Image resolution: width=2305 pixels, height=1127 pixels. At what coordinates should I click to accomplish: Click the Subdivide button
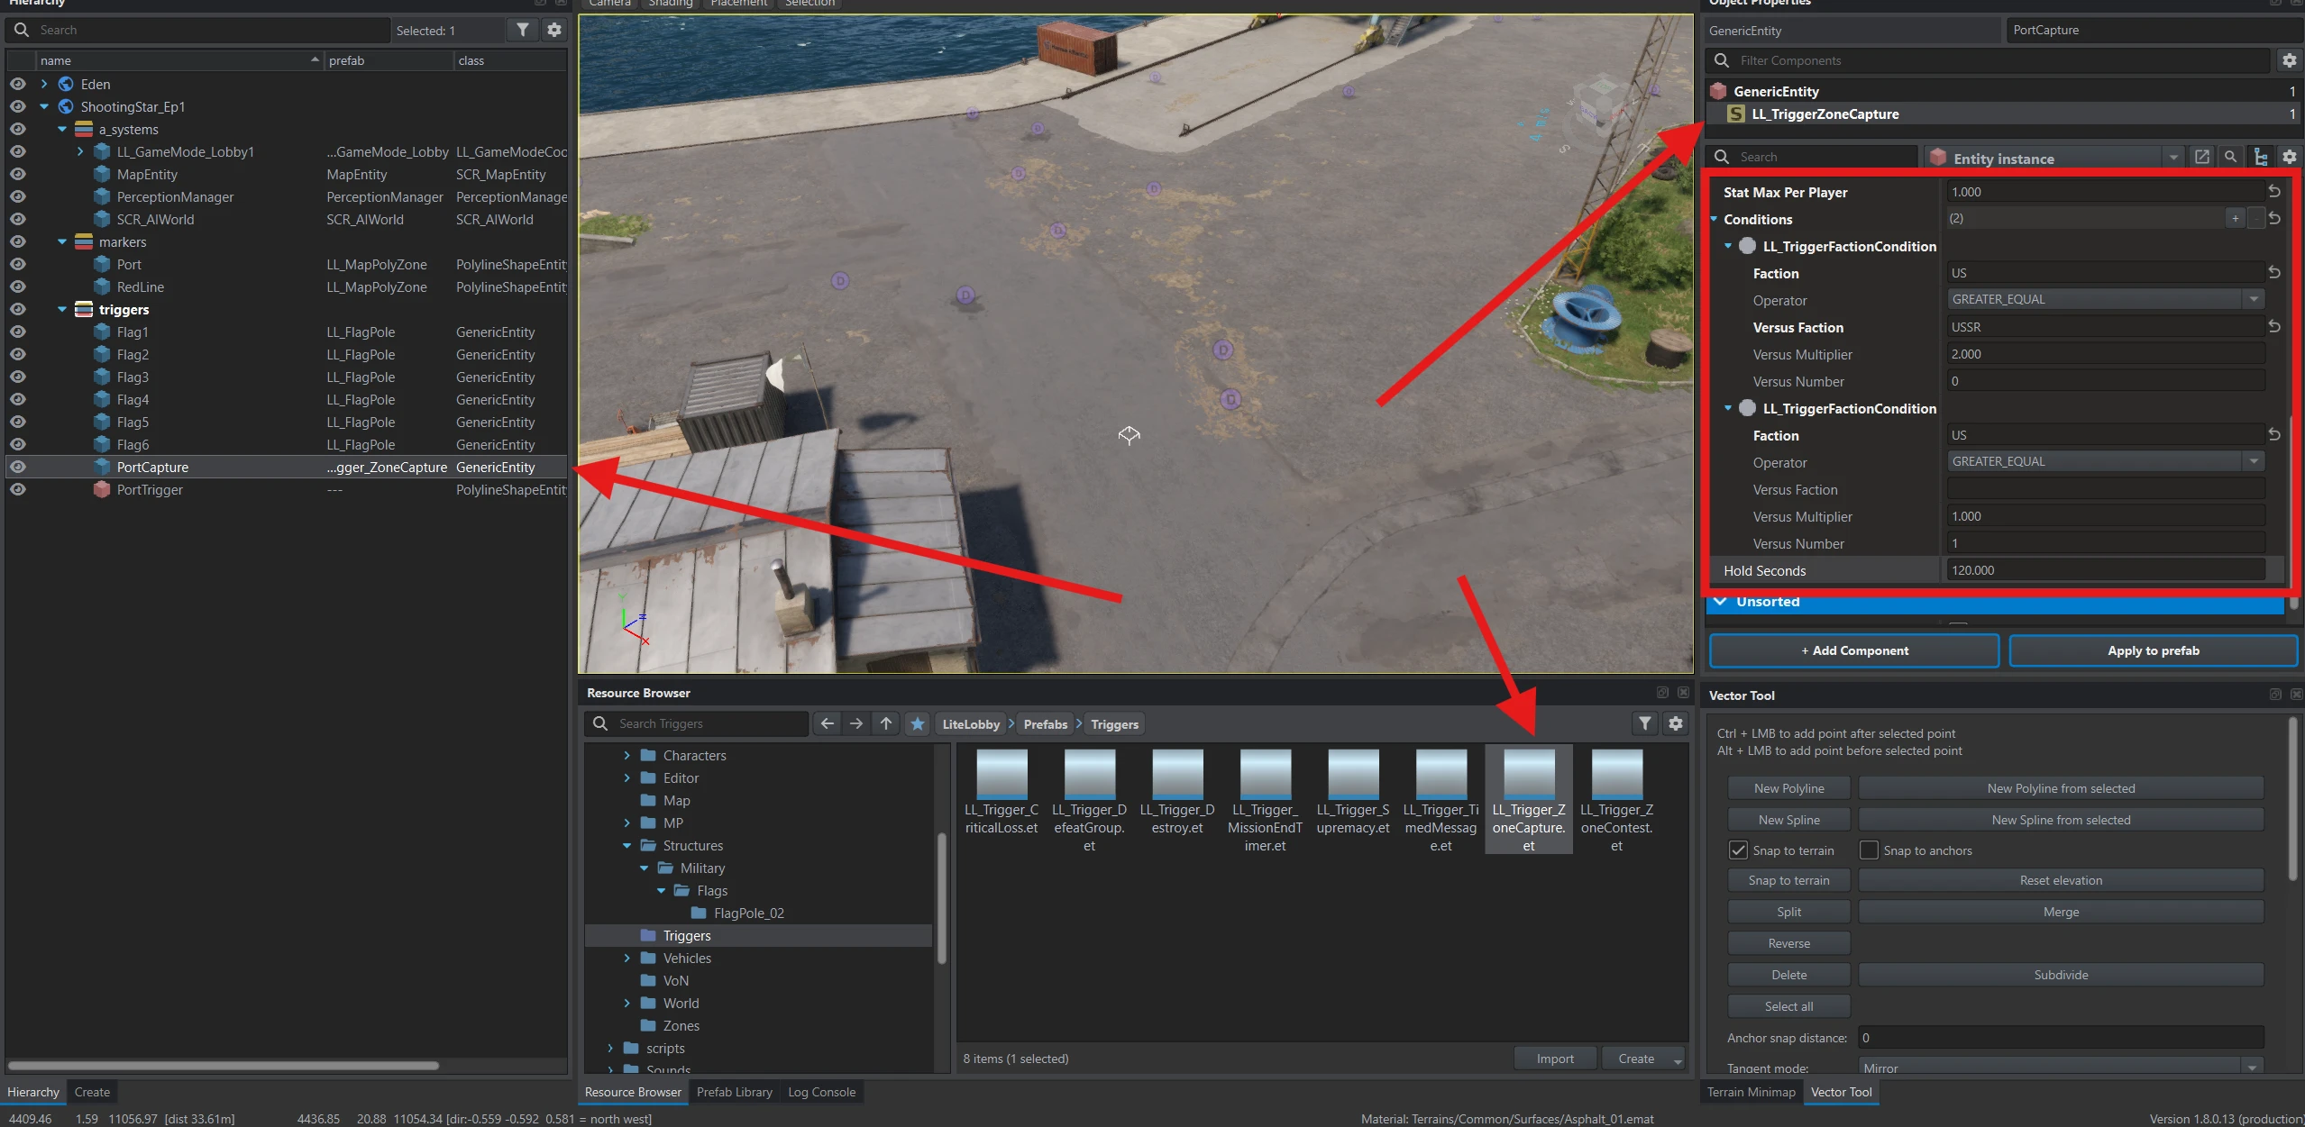coord(2061,975)
